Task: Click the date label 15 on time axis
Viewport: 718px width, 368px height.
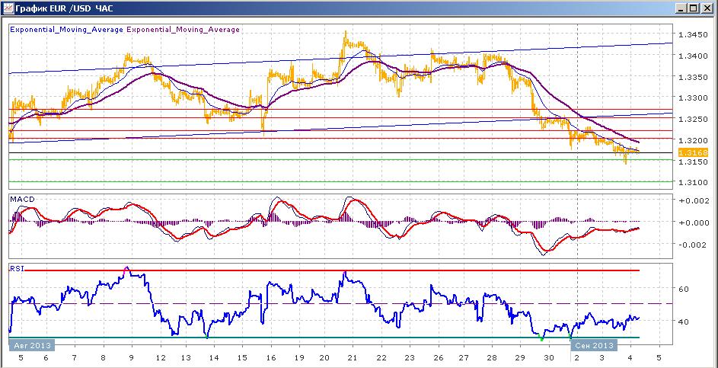Action: (x=243, y=357)
